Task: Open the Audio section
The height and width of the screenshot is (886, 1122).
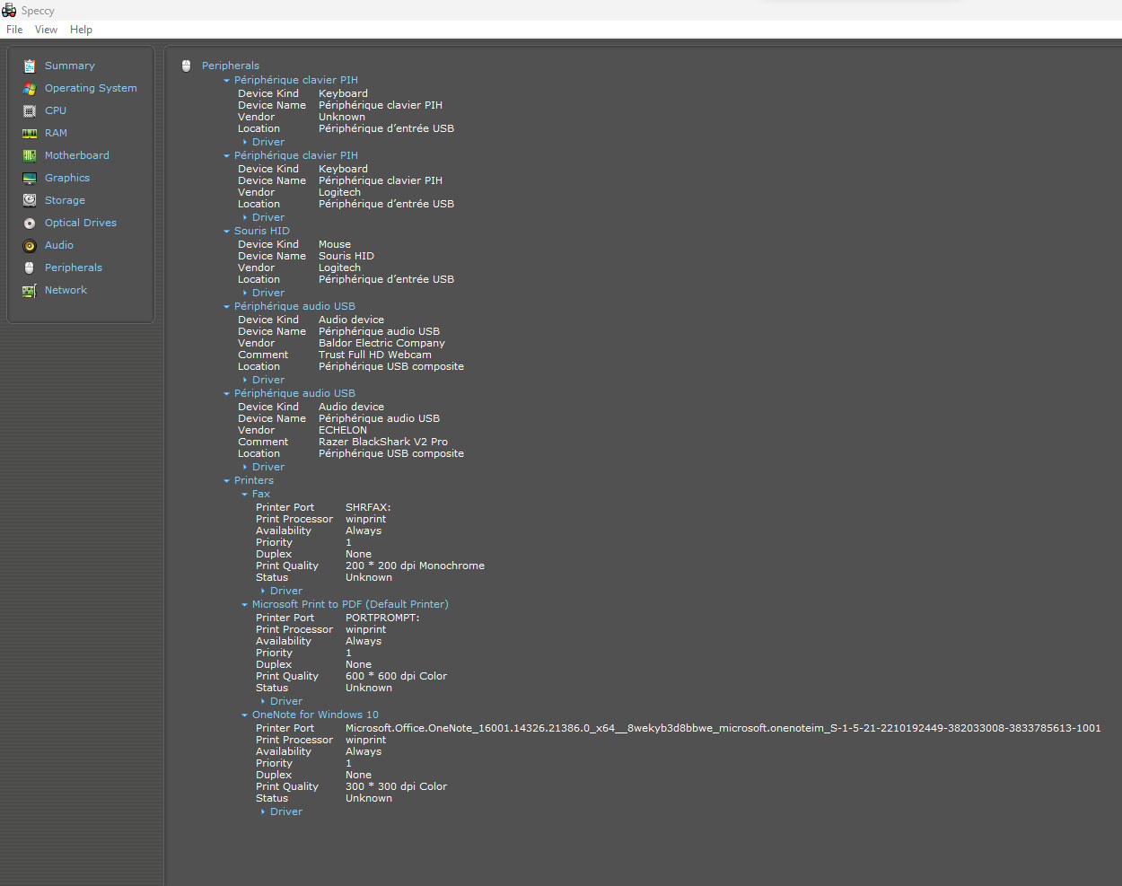Action: tap(59, 245)
